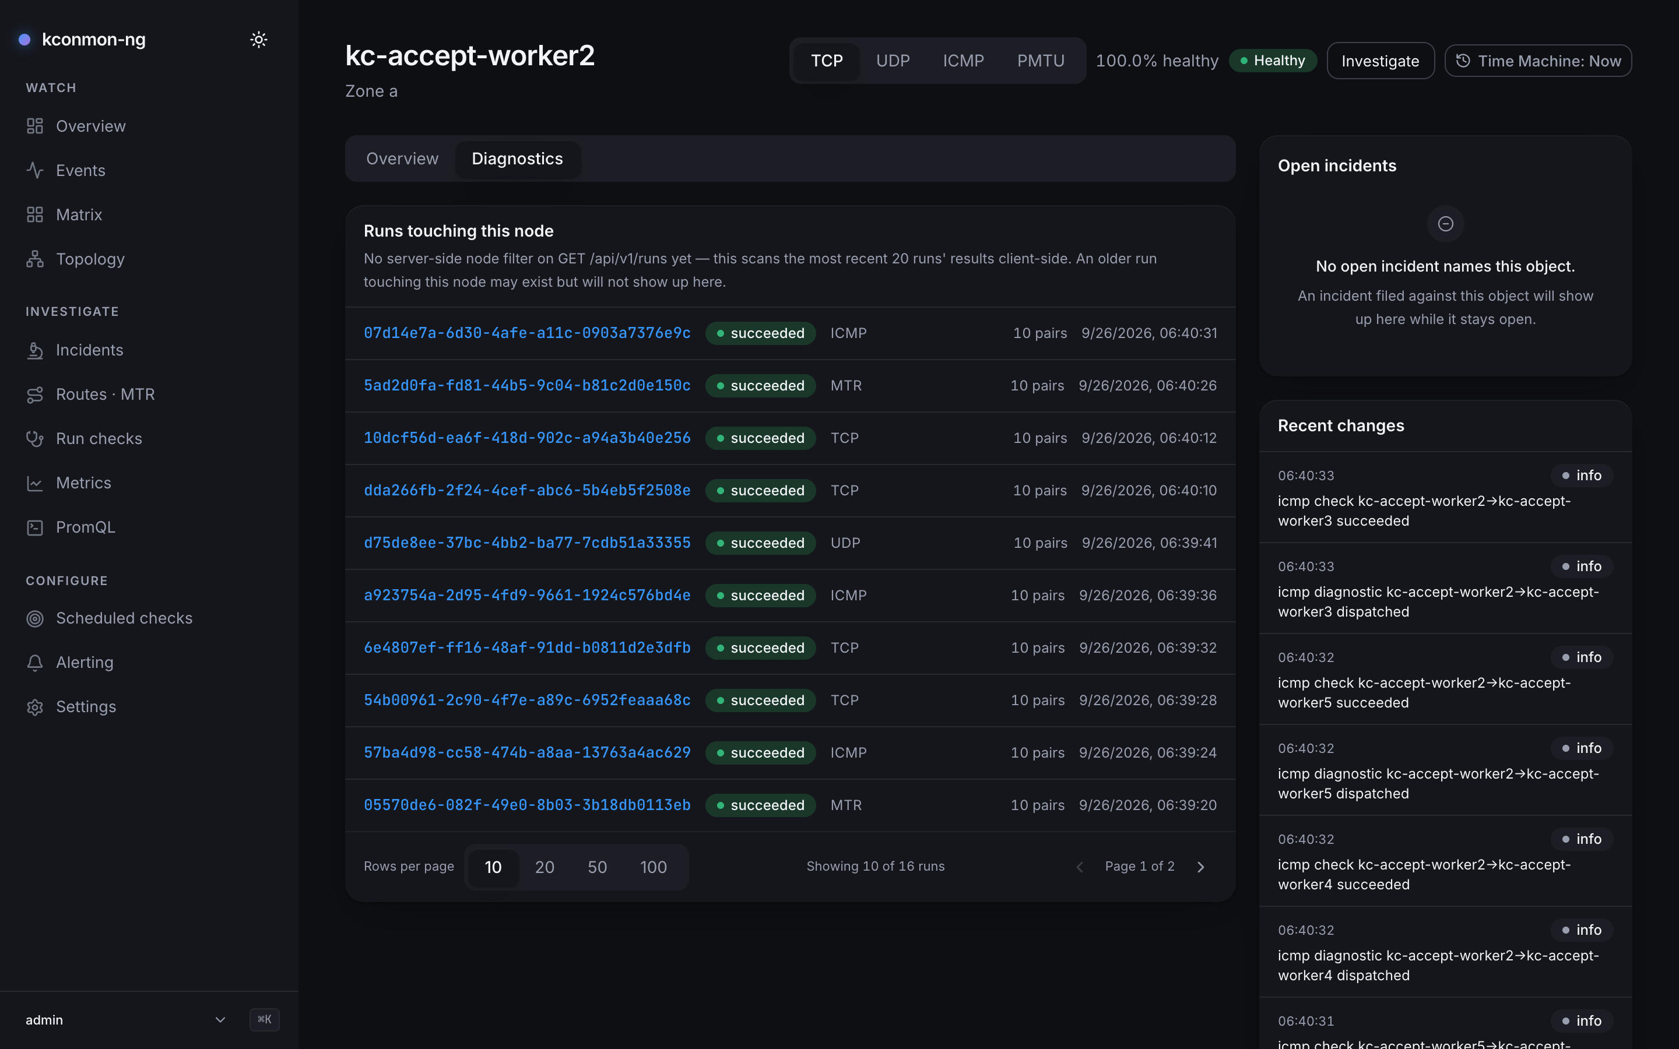Click the Time Machine clock icon
1679x1049 pixels.
point(1463,61)
